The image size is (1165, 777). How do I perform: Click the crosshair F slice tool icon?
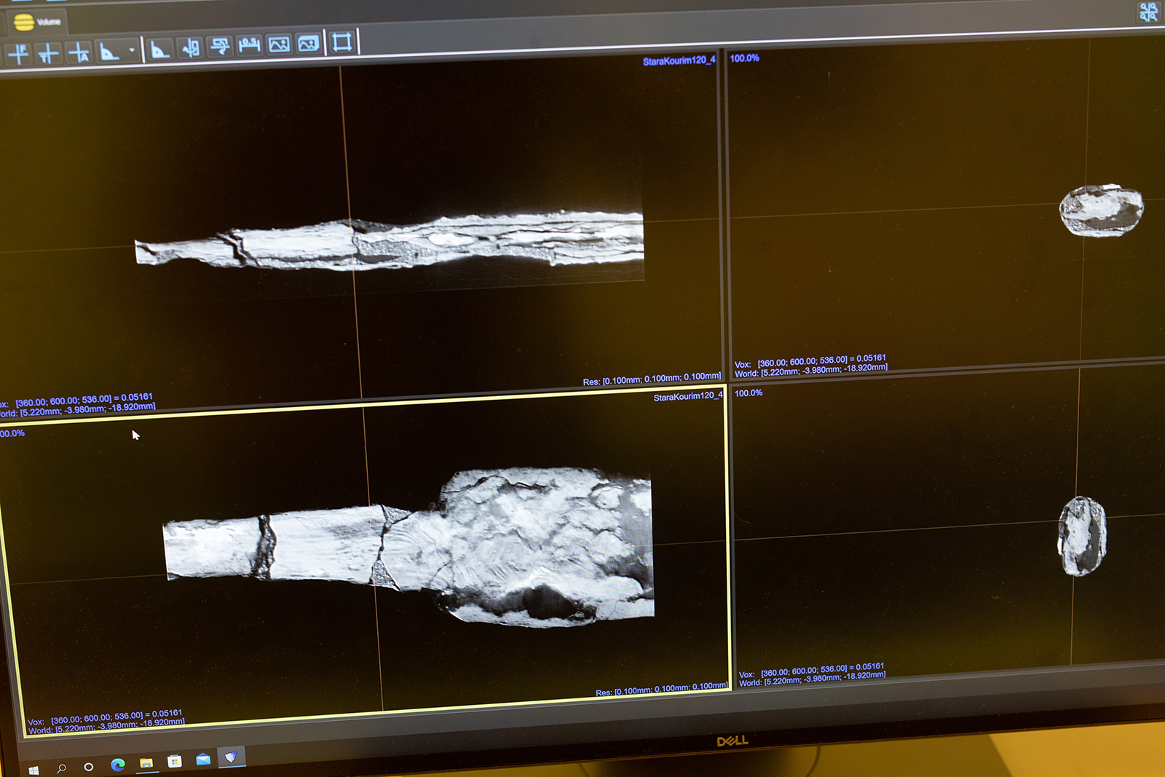tap(18, 53)
